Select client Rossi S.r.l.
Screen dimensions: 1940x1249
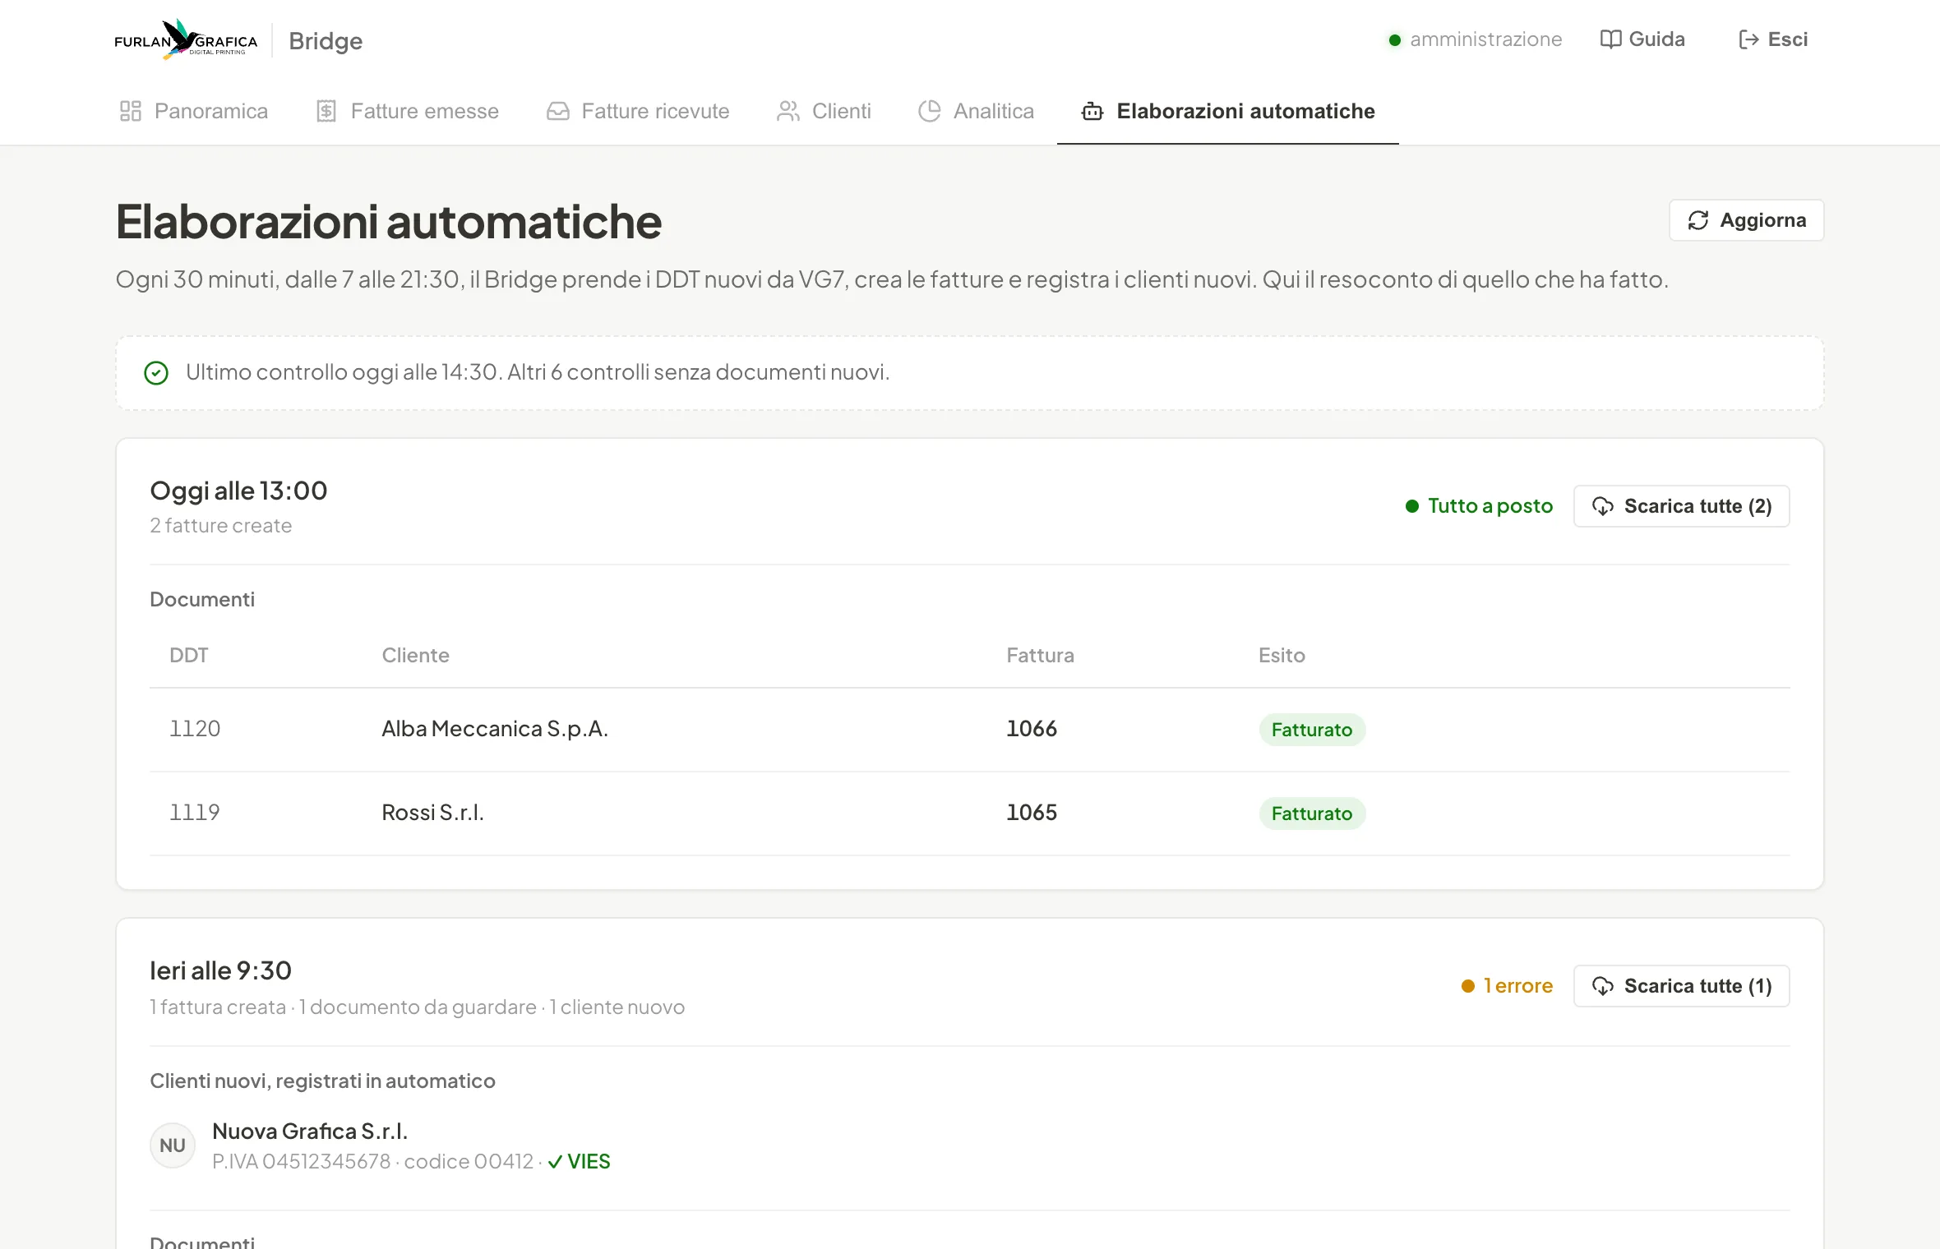click(x=433, y=813)
